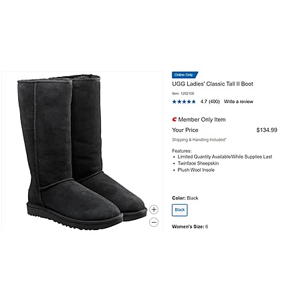Image resolution: width=301 pixels, height=301 pixels.
Task: Click the Shipping & Handling Included note
Action: [x=199, y=140]
